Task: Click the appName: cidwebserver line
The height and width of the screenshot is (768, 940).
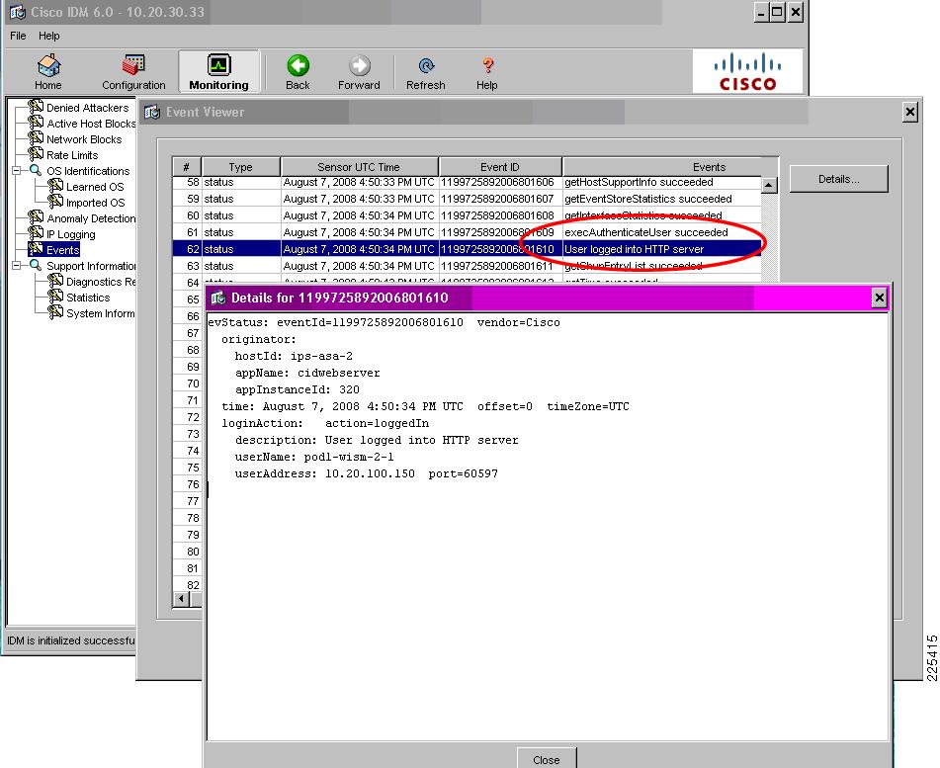Action: (x=307, y=373)
